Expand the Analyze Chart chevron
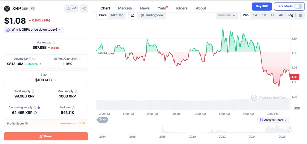This screenshot has width=307, height=144. click(x=286, y=120)
